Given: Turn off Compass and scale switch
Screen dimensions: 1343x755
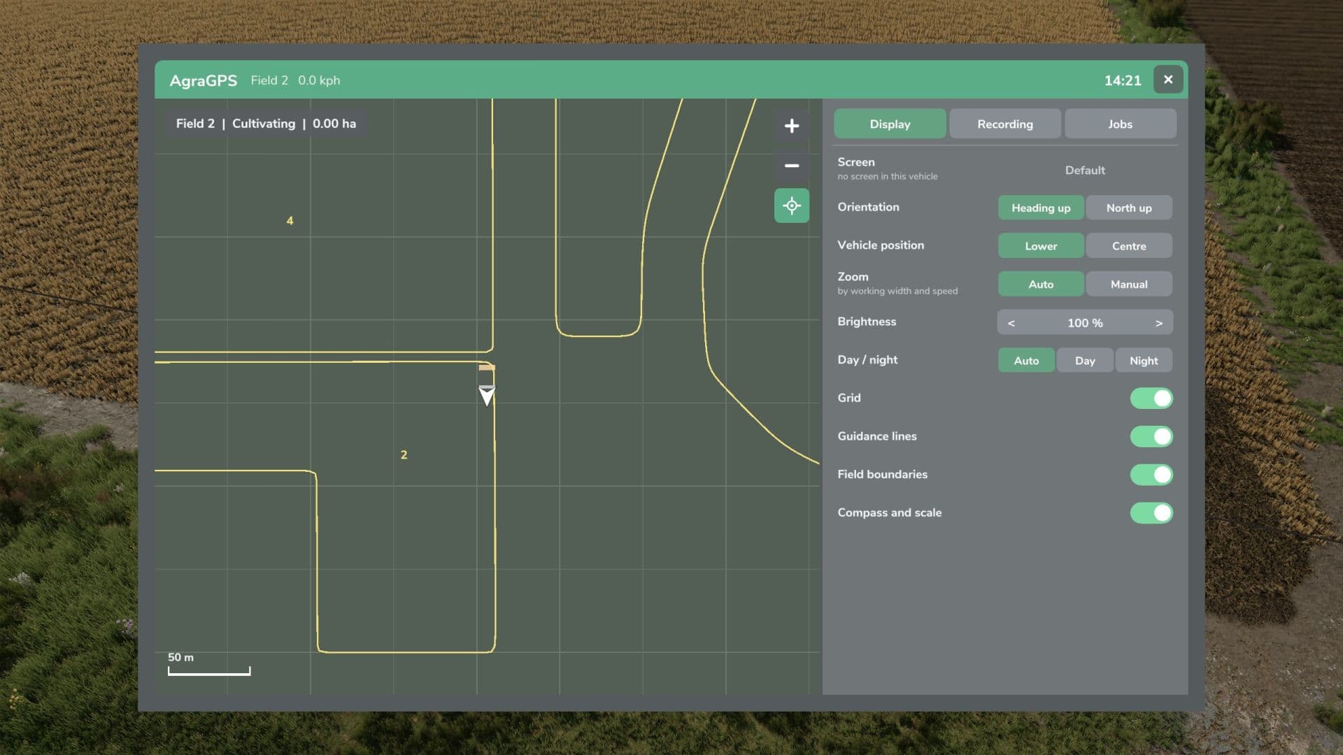Looking at the screenshot, I should [1151, 512].
